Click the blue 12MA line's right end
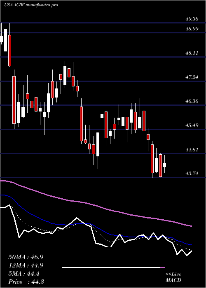 (x=191, y=245)
